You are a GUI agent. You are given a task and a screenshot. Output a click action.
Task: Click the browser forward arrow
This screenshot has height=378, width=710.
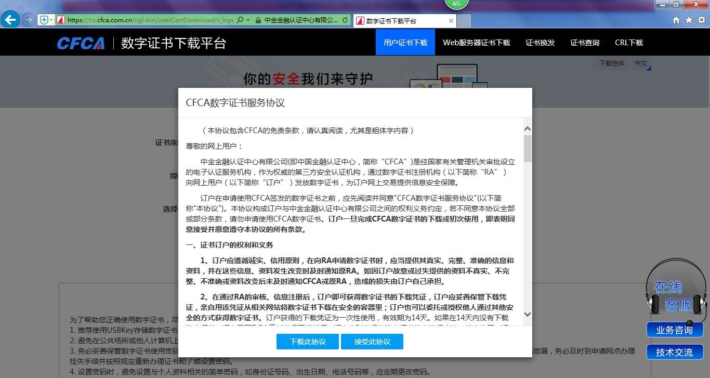[x=29, y=20]
